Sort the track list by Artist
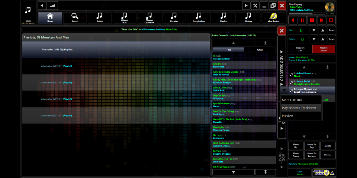The width and height of the screenshot is (357, 178). pos(260,50)
